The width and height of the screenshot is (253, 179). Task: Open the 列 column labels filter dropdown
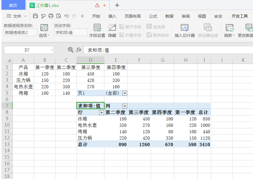(x=125, y=106)
